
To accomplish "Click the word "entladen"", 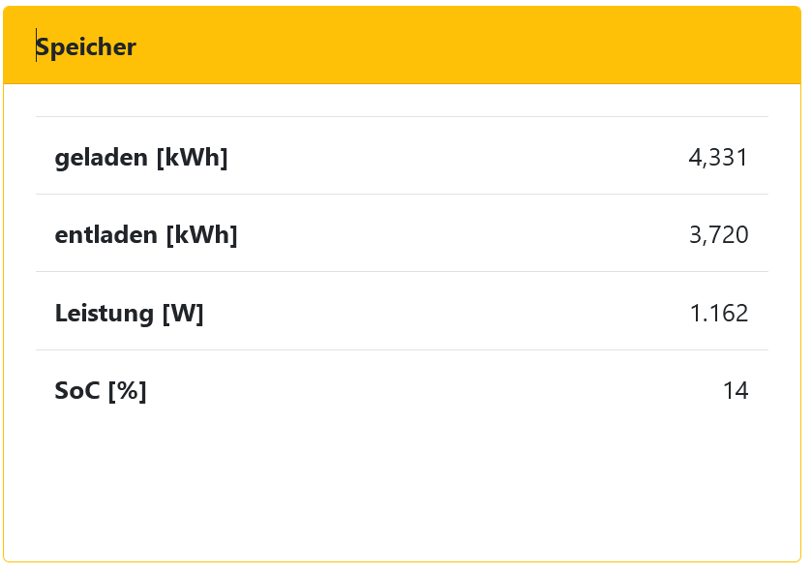I will 106,234.
